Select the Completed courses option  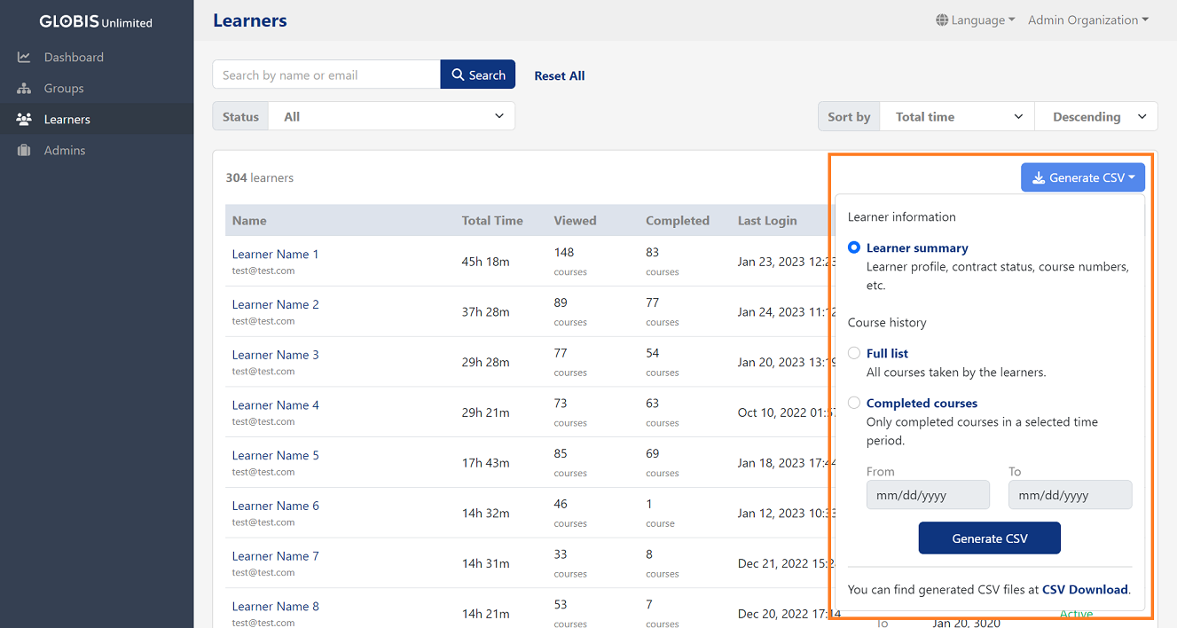click(853, 402)
